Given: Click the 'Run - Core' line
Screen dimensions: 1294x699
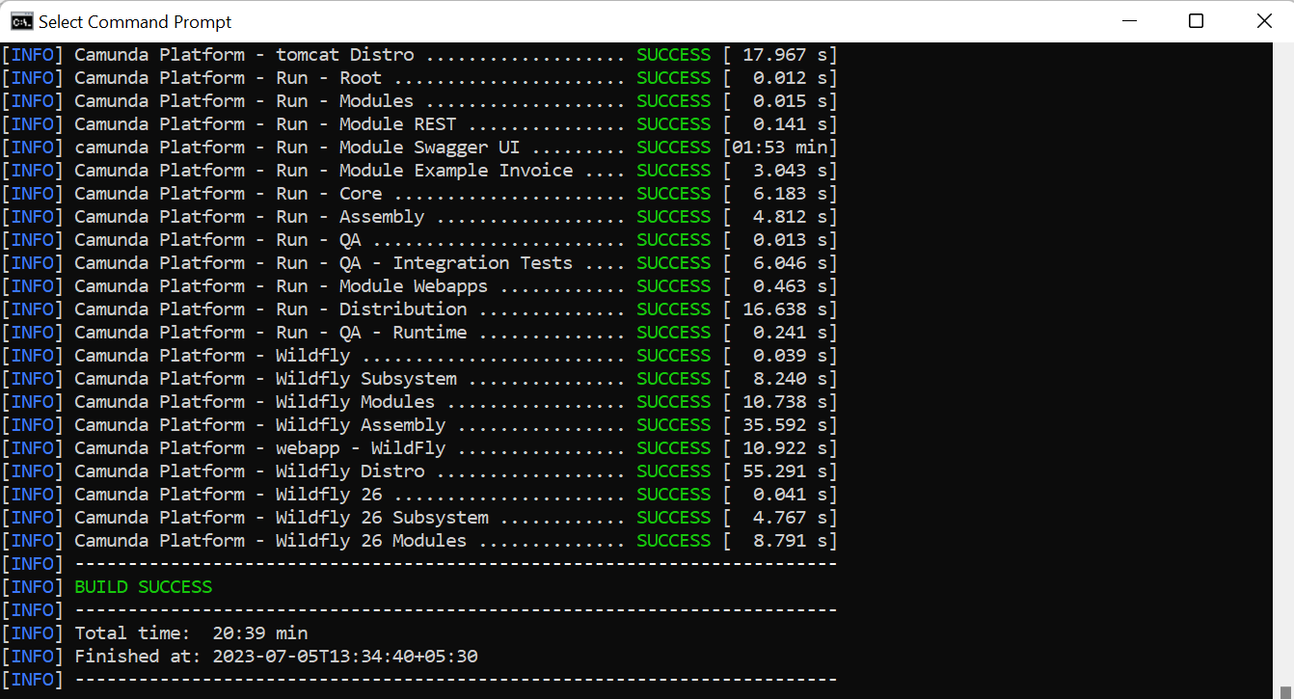Looking at the screenshot, I should click(x=419, y=194).
